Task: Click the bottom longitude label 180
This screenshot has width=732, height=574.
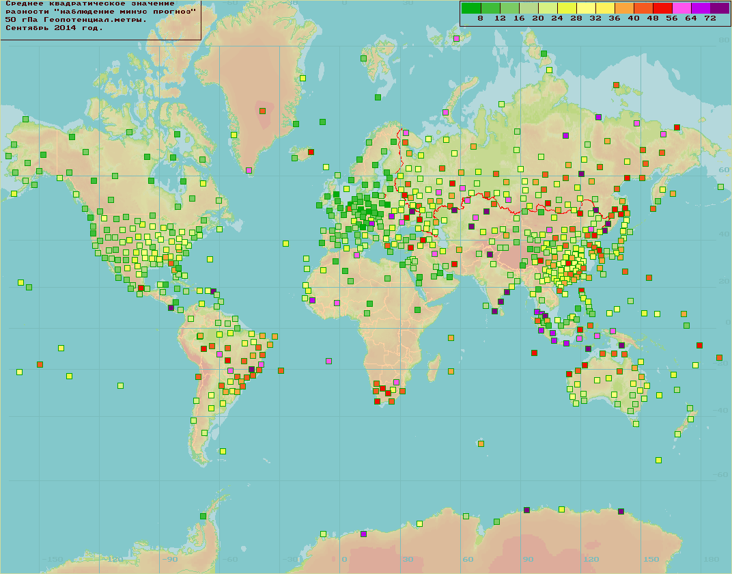Action: pos(711,560)
